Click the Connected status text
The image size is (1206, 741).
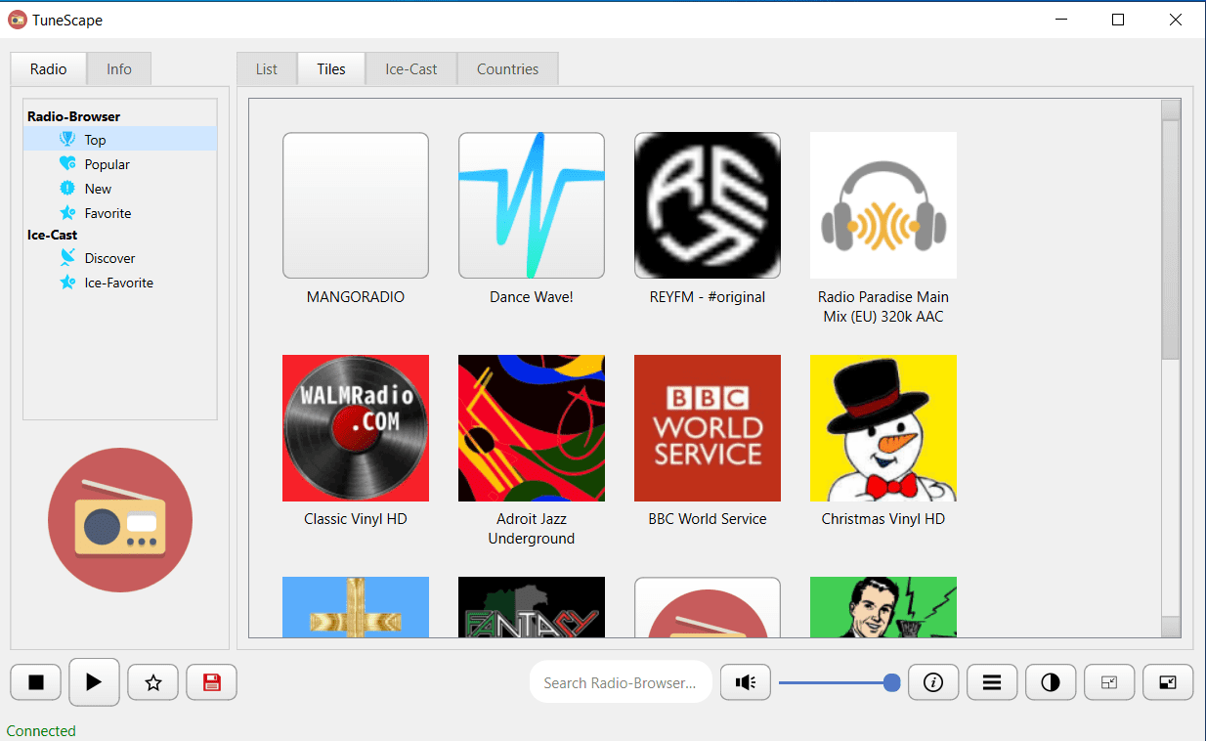coord(41,730)
